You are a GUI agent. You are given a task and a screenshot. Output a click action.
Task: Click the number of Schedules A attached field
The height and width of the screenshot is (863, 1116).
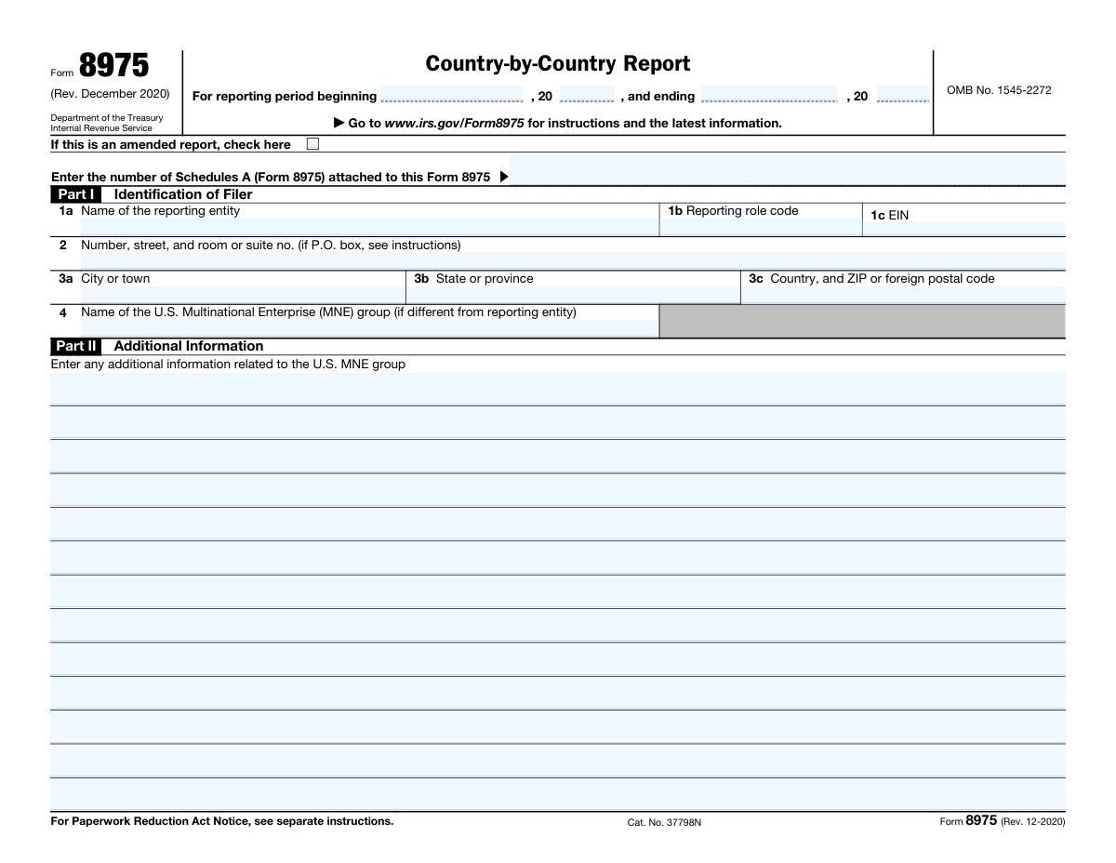pyautogui.click(x=788, y=170)
